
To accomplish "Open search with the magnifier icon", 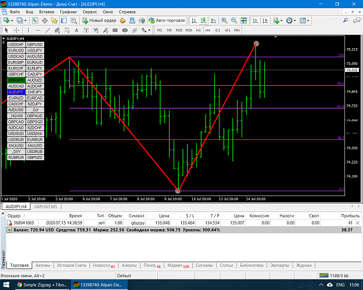I will 346,20.
